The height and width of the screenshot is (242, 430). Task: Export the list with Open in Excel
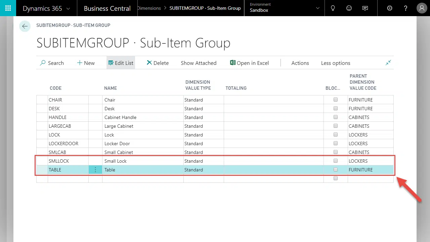[x=249, y=63]
